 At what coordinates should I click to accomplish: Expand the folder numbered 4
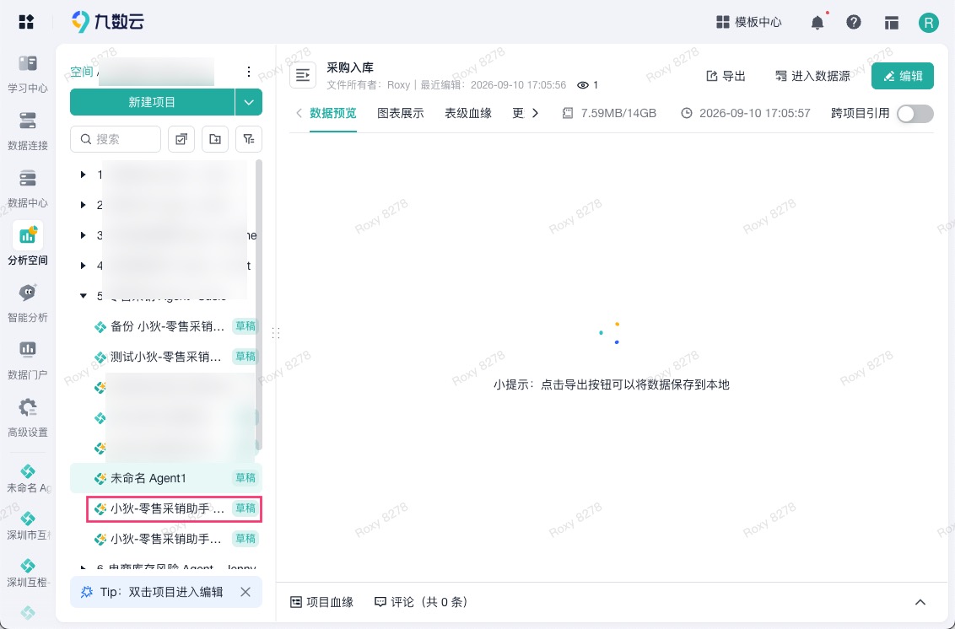coord(84,266)
